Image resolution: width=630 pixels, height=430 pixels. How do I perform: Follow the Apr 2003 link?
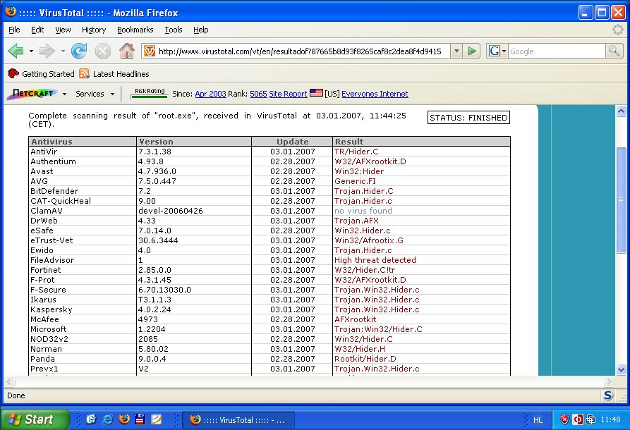coord(210,94)
